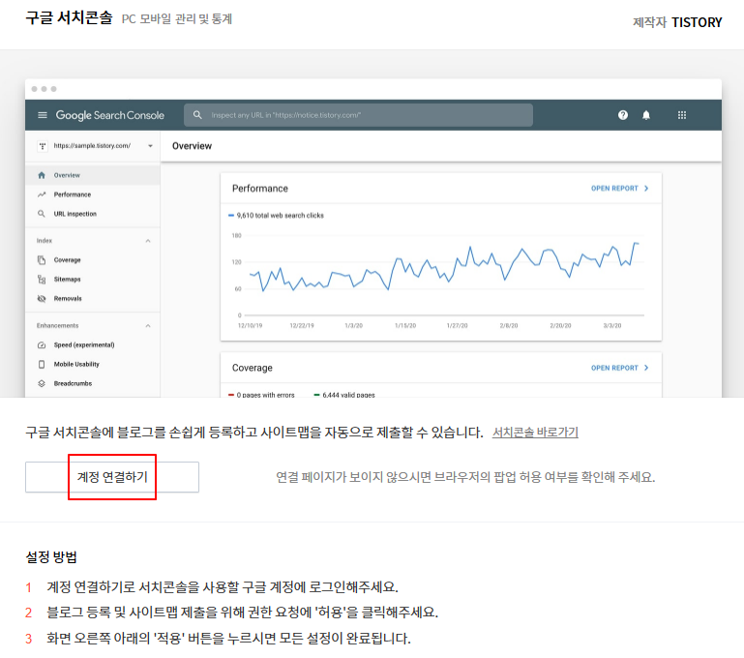Open Performance in the sidebar
The image size is (744, 658).
point(73,194)
